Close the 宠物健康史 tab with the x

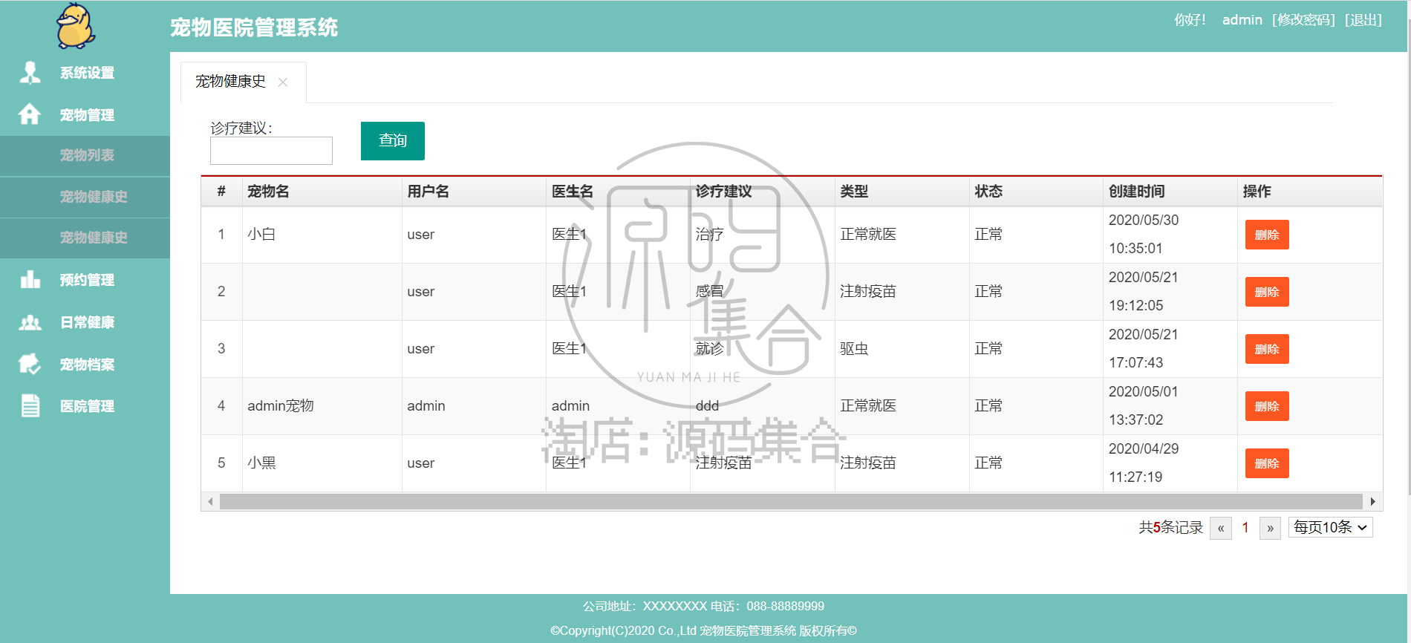pyautogui.click(x=283, y=82)
